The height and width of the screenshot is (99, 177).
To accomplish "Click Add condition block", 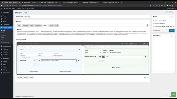I will [65, 71].
